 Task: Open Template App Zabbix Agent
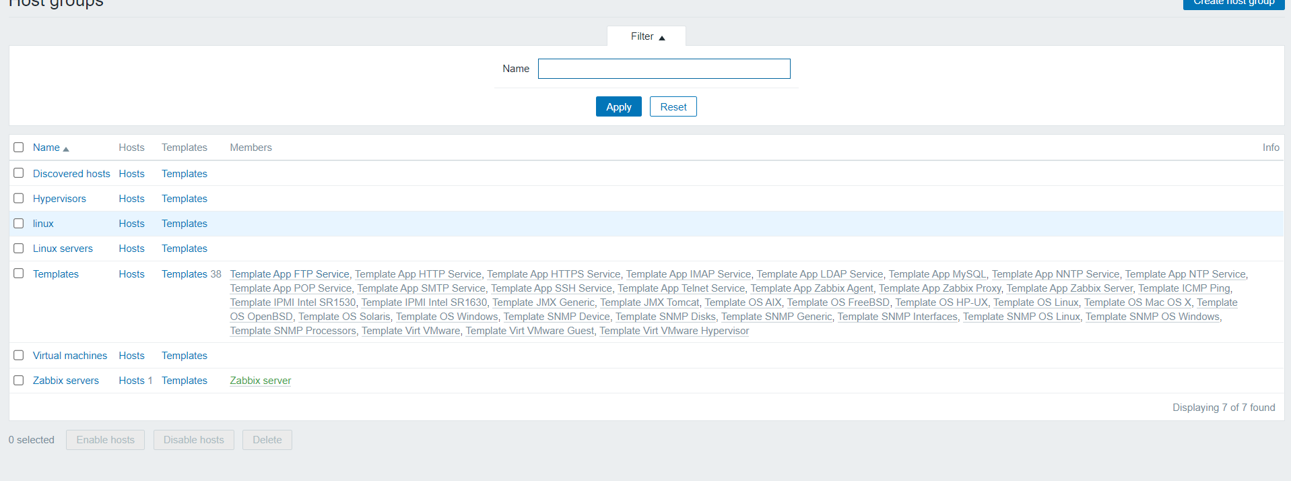812,288
